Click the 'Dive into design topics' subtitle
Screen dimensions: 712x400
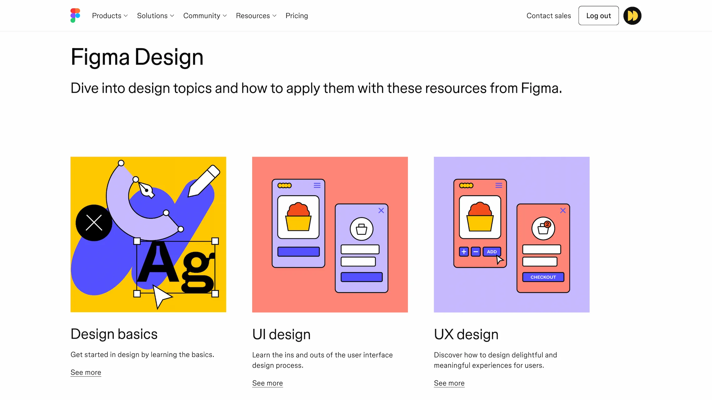click(316, 88)
